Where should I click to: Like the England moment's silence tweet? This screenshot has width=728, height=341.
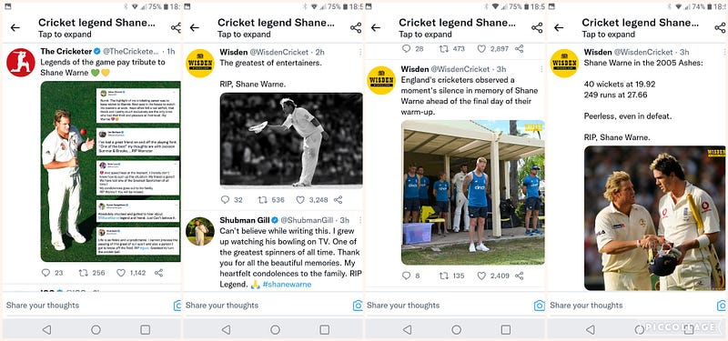[x=481, y=276]
